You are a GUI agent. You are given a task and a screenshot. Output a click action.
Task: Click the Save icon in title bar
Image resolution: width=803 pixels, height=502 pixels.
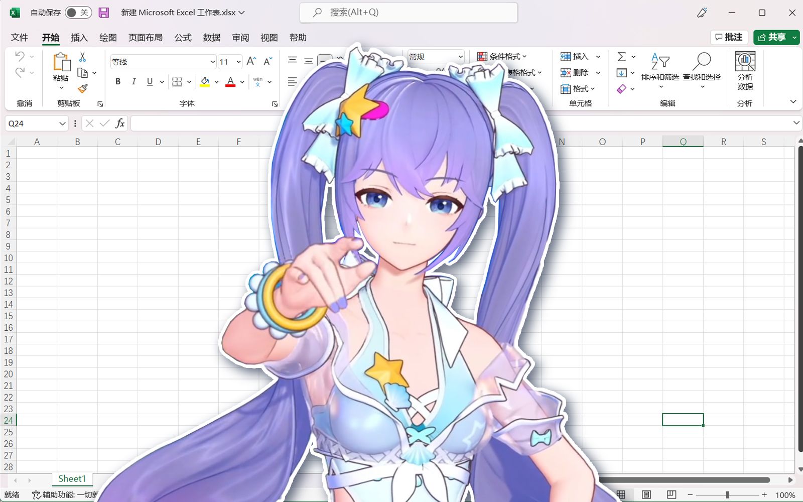pos(104,13)
